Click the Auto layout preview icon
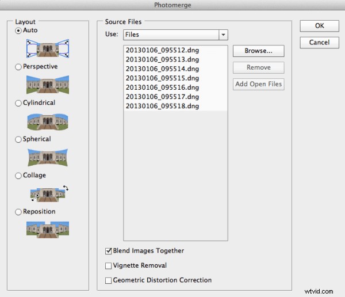 click(48, 48)
